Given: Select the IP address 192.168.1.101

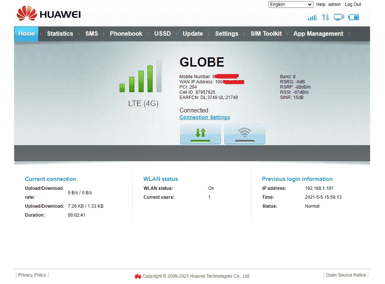Looking at the screenshot, I should (x=319, y=188).
